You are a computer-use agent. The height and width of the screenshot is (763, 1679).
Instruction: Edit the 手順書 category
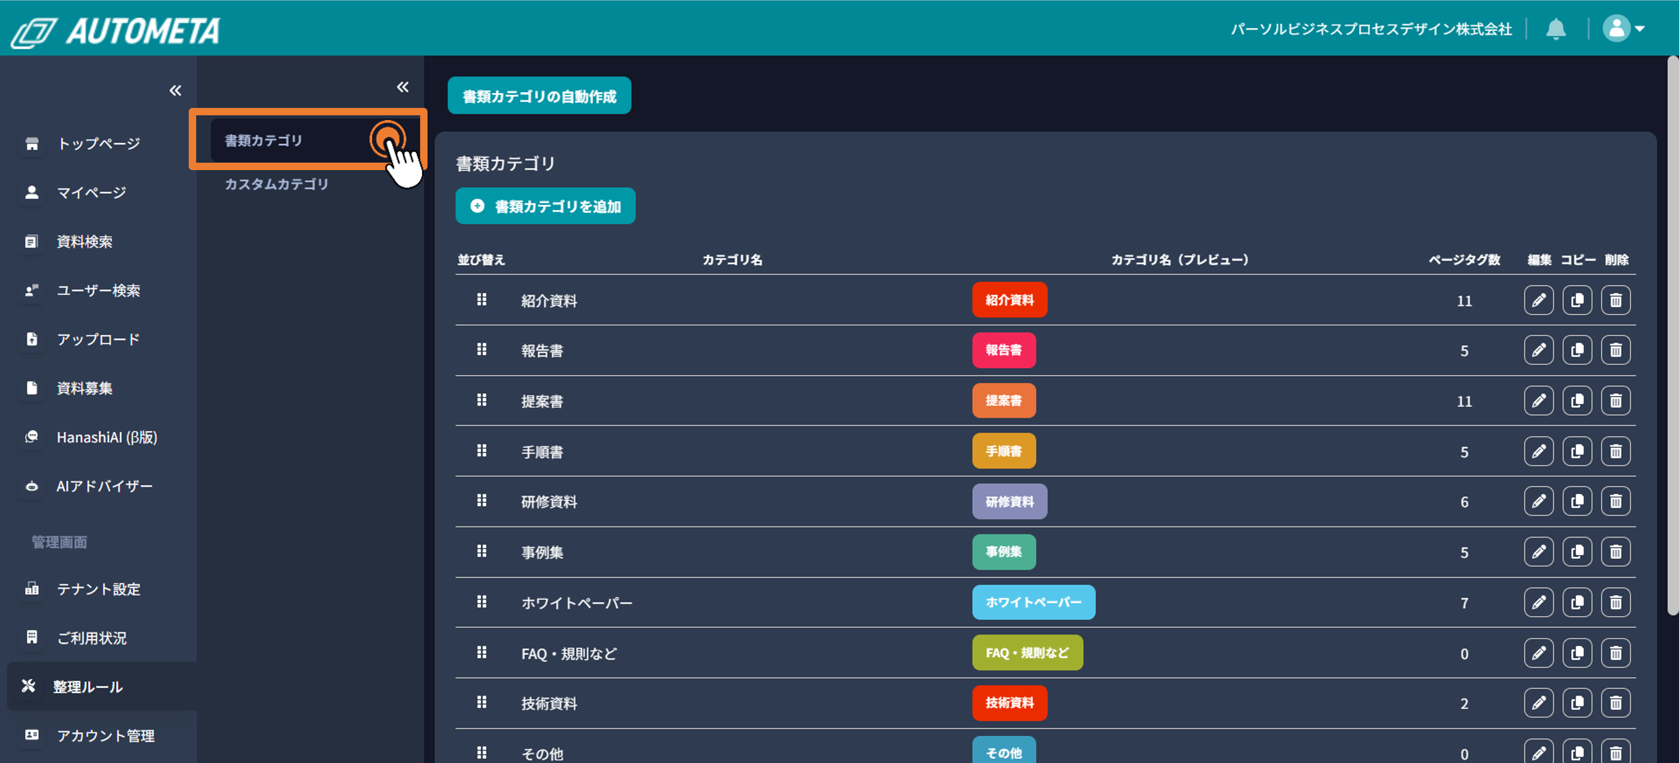tap(1538, 451)
